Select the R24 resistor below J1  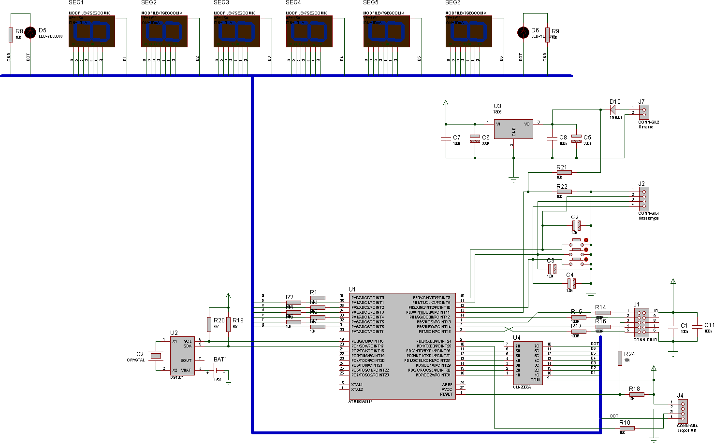(620, 358)
